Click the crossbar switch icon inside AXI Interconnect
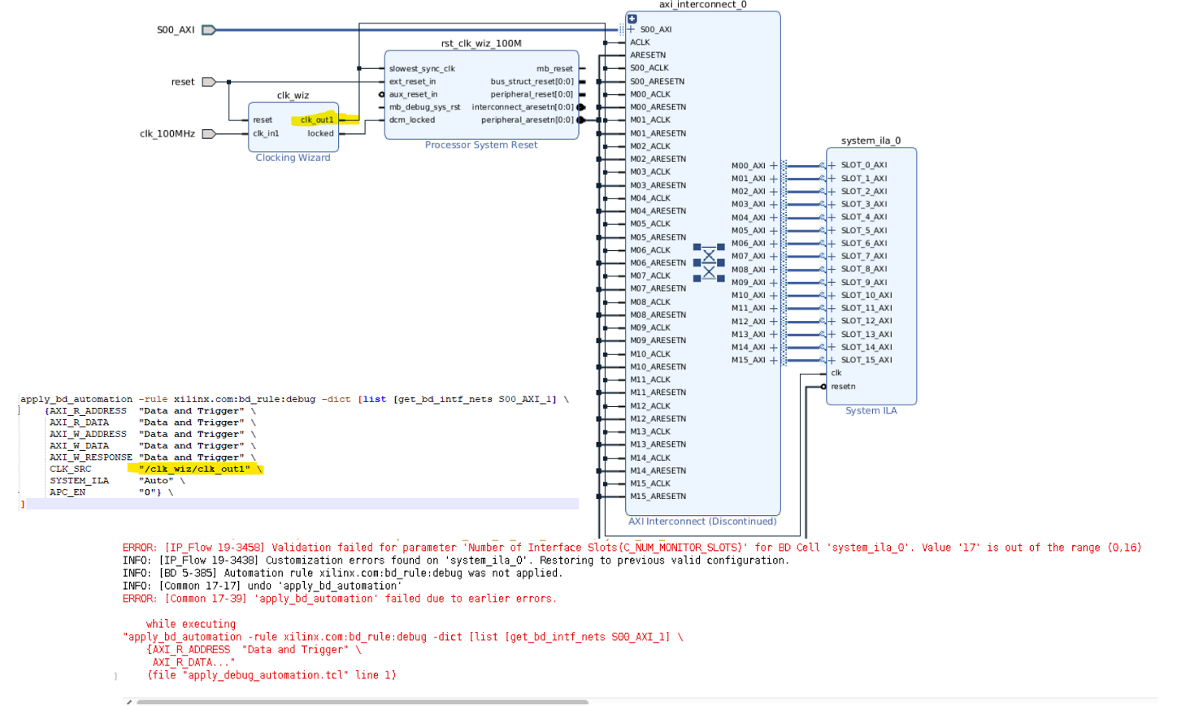The width and height of the screenshot is (1177, 706). pyautogui.click(x=707, y=262)
